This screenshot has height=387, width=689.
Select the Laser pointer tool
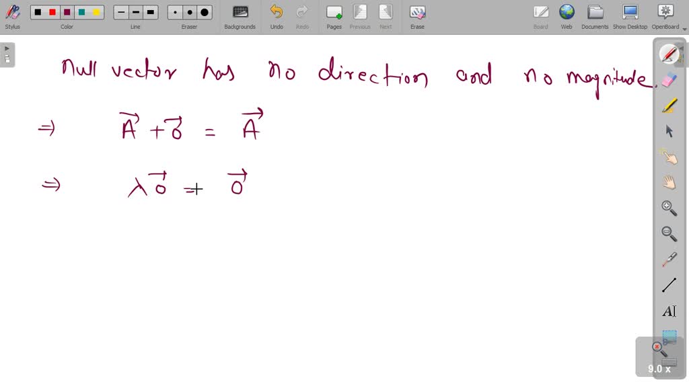669,259
